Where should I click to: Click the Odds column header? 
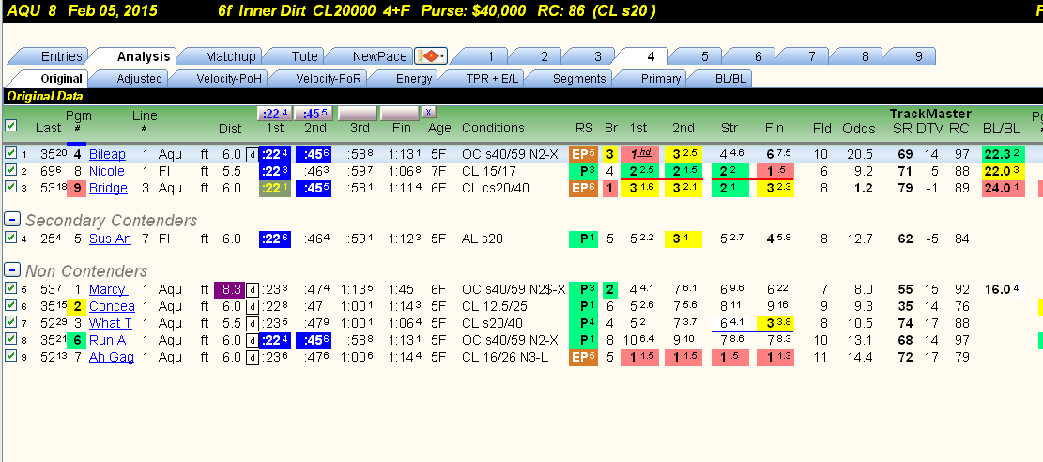click(x=858, y=128)
